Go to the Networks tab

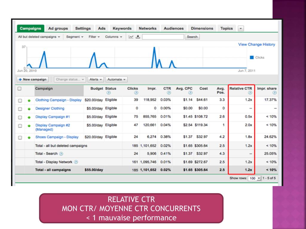tap(148, 28)
